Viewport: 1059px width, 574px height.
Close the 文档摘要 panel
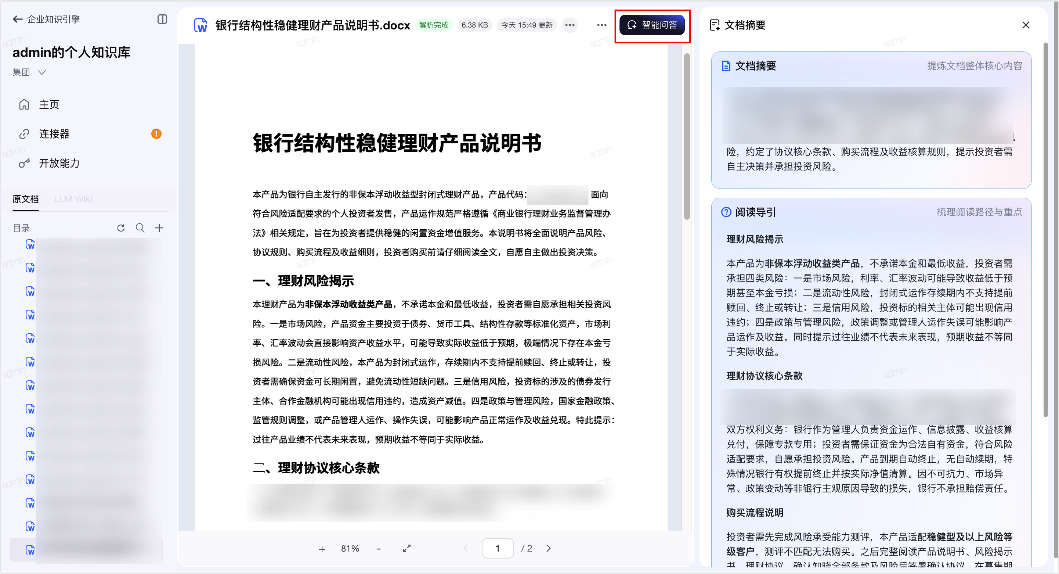[1025, 25]
